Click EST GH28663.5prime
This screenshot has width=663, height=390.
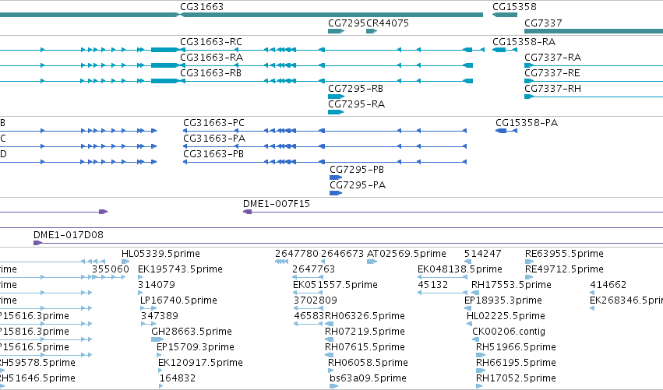point(192,332)
